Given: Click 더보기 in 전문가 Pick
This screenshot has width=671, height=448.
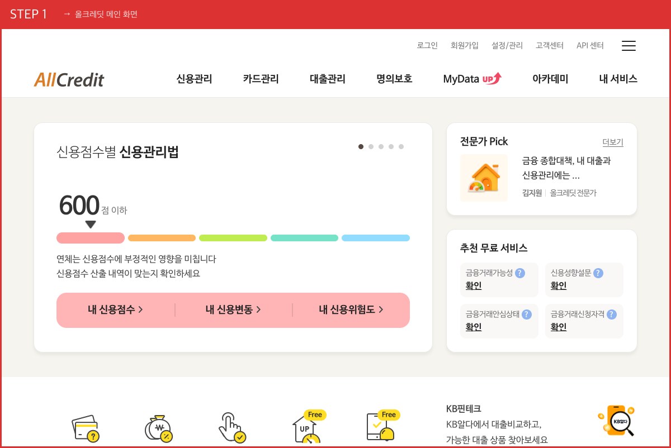Looking at the screenshot, I should pyautogui.click(x=613, y=142).
